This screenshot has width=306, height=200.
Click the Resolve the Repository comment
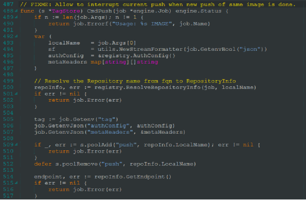click(x=135, y=81)
